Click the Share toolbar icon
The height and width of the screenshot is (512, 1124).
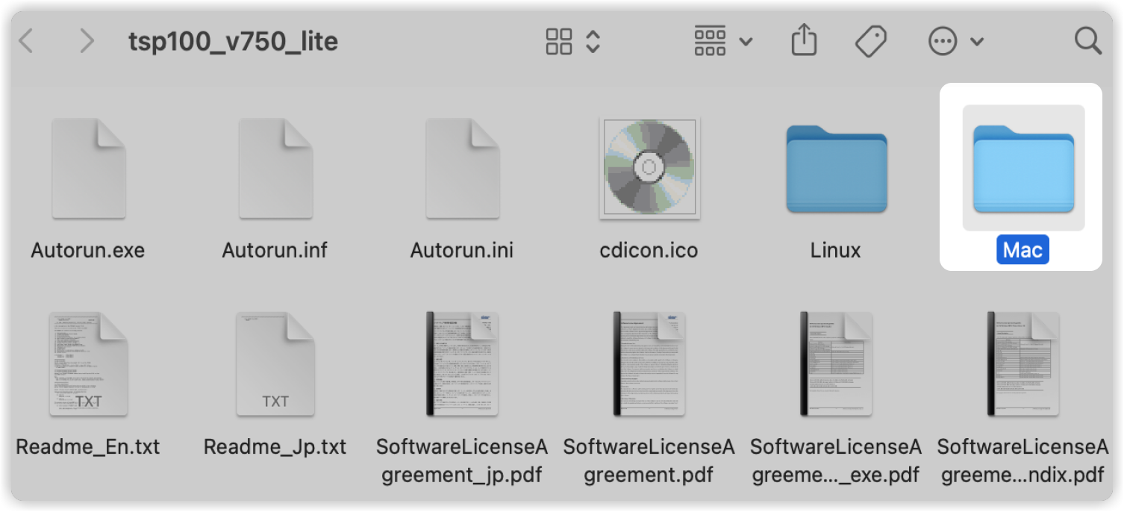(x=804, y=40)
